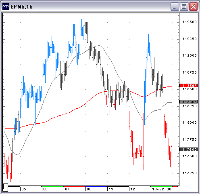200x194 pixels.
Task: Click the EPM5,15 window title
Action: coord(21,7)
